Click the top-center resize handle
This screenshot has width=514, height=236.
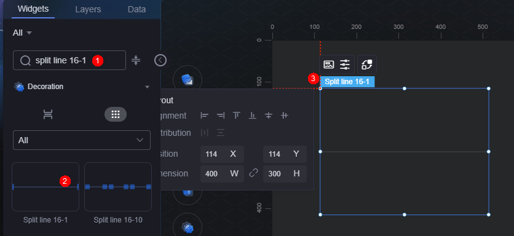coord(404,88)
